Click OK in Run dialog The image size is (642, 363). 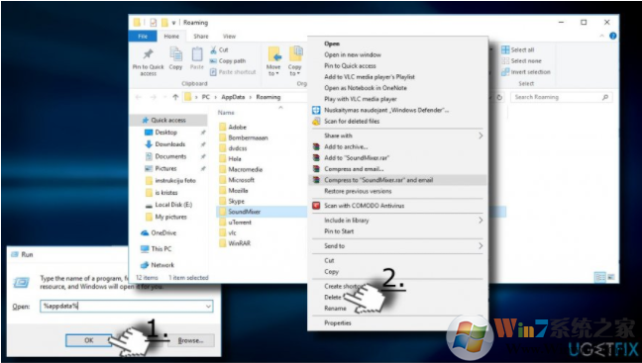[89, 340]
